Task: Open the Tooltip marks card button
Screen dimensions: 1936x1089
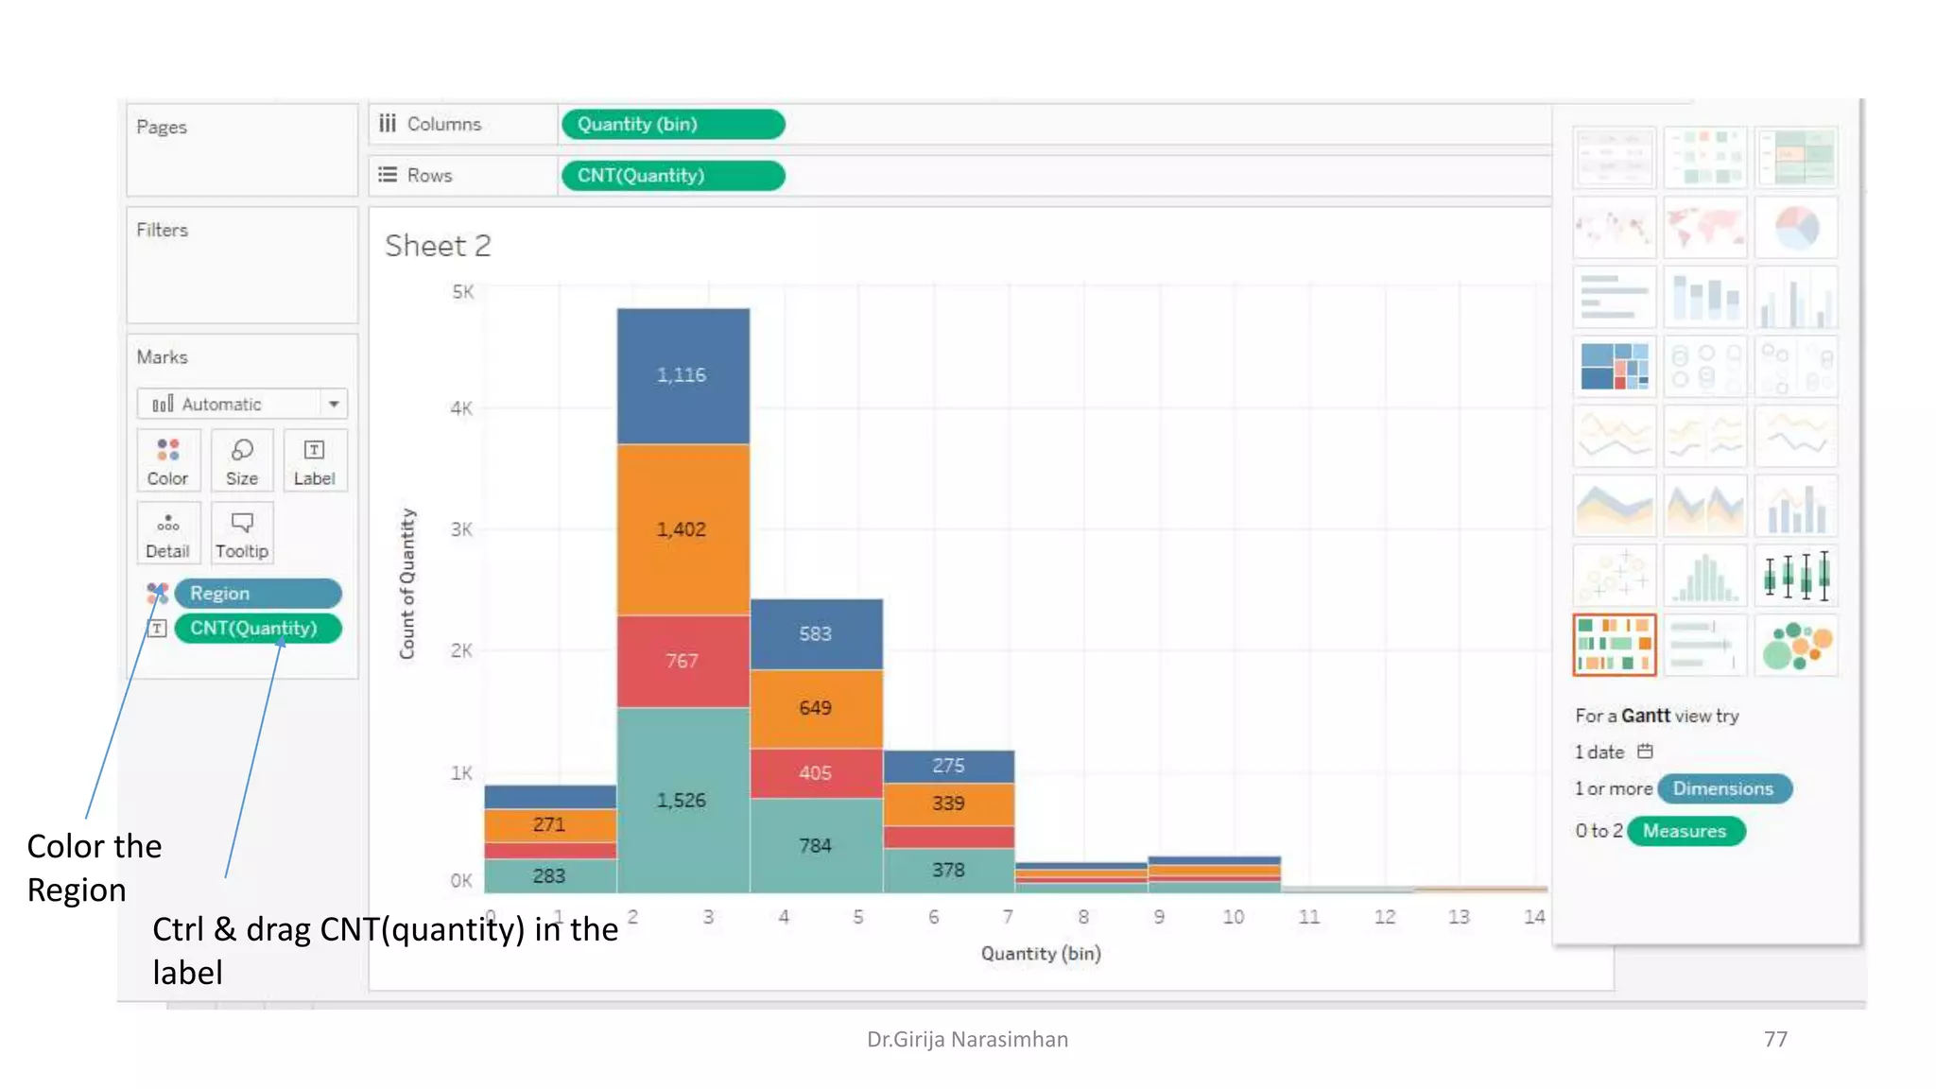Action: click(x=241, y=534)
